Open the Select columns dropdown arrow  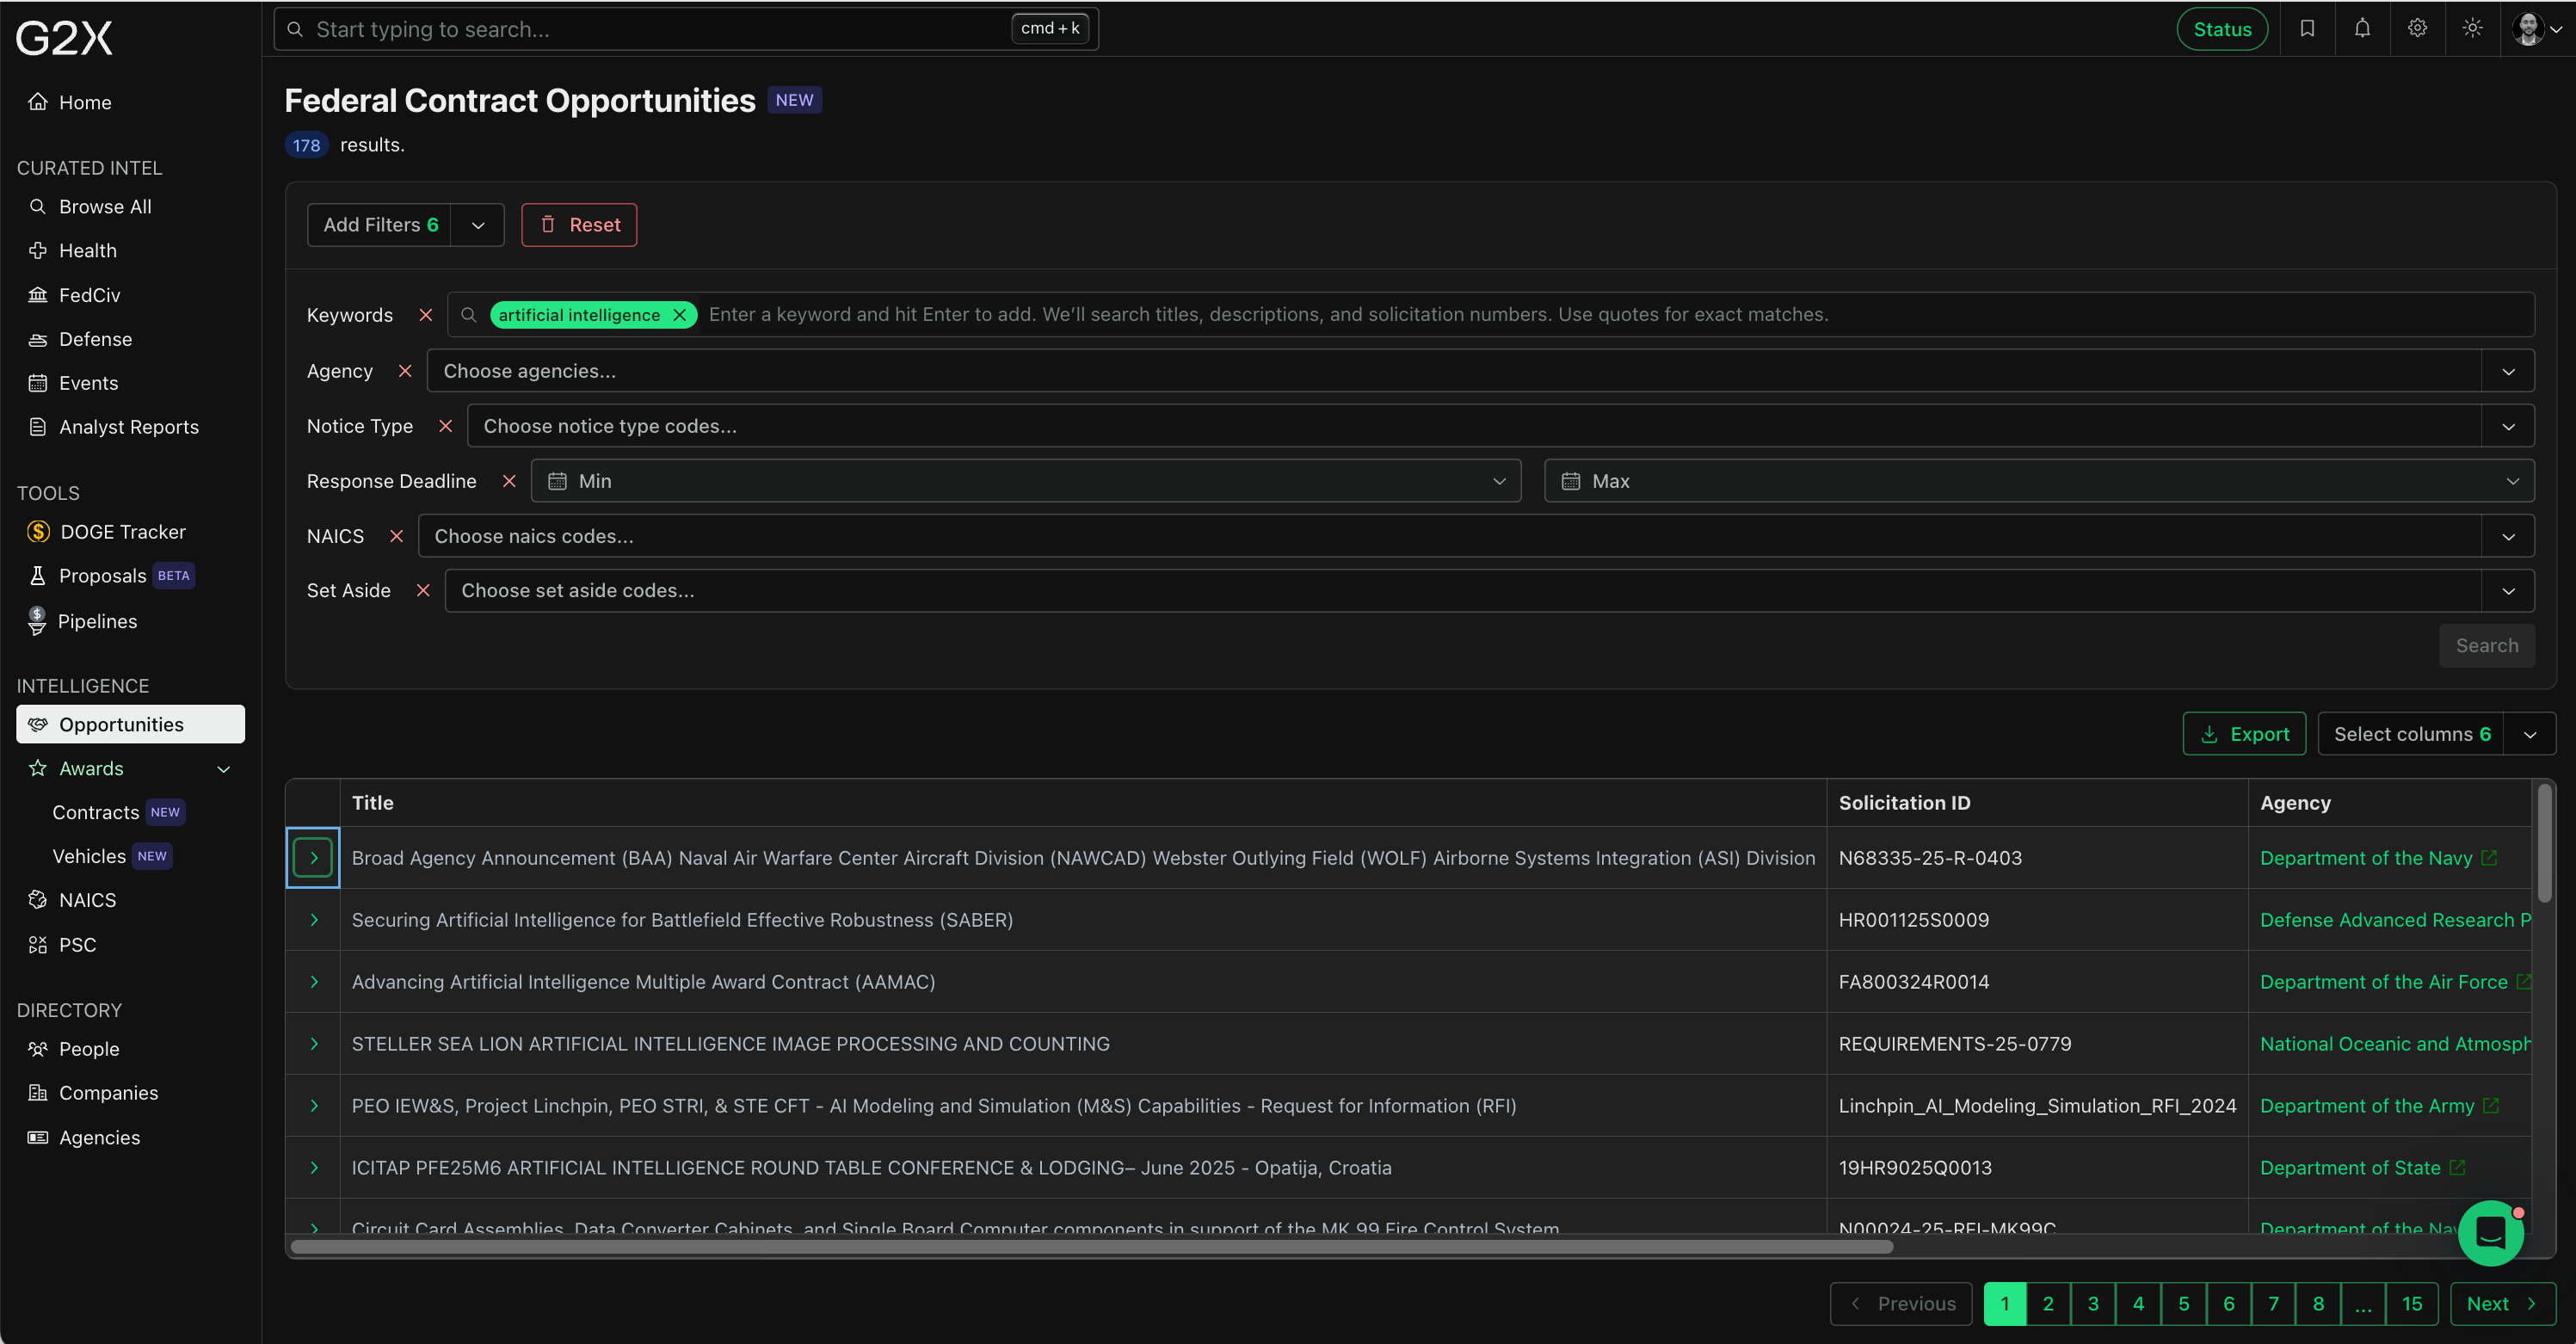coord(2529,735)
